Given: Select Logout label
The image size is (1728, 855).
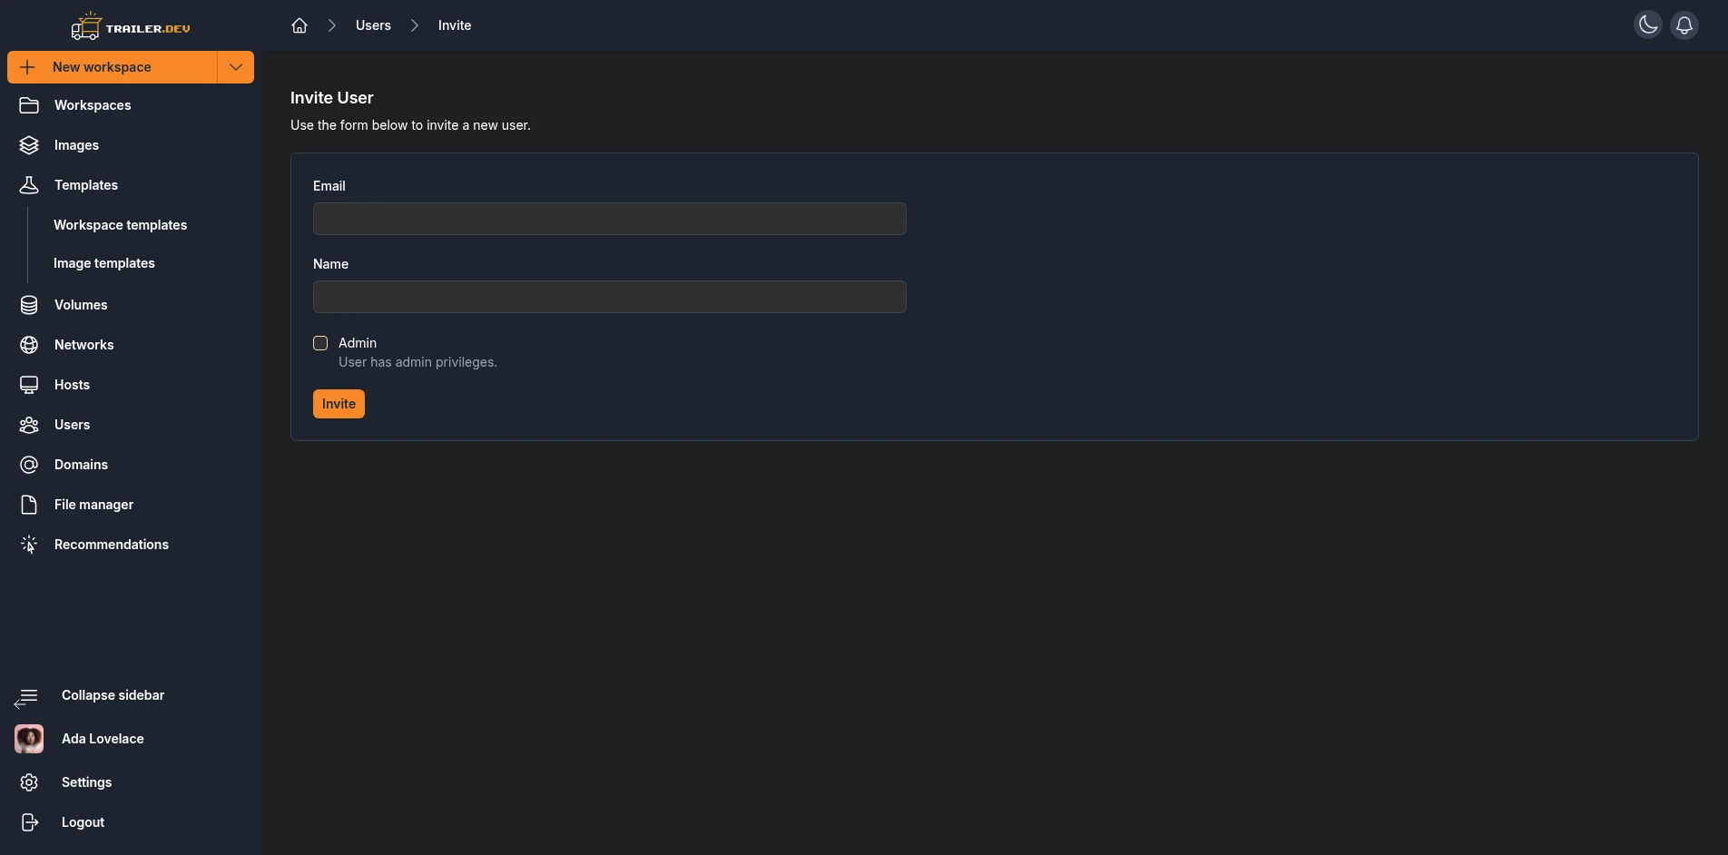Looking at the screenshot, I should (83, 822).
